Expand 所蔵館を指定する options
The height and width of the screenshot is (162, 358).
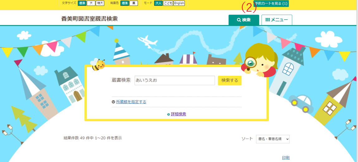tap(131, 102)
